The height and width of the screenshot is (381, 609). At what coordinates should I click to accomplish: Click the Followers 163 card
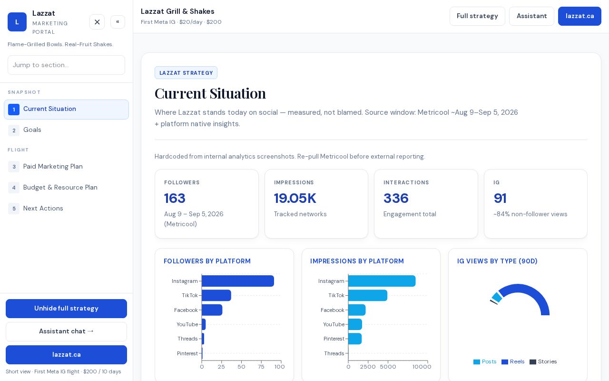[206, 204]
